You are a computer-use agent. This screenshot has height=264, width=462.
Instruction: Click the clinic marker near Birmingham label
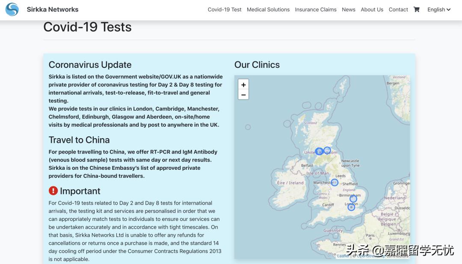tap(353, 199)
